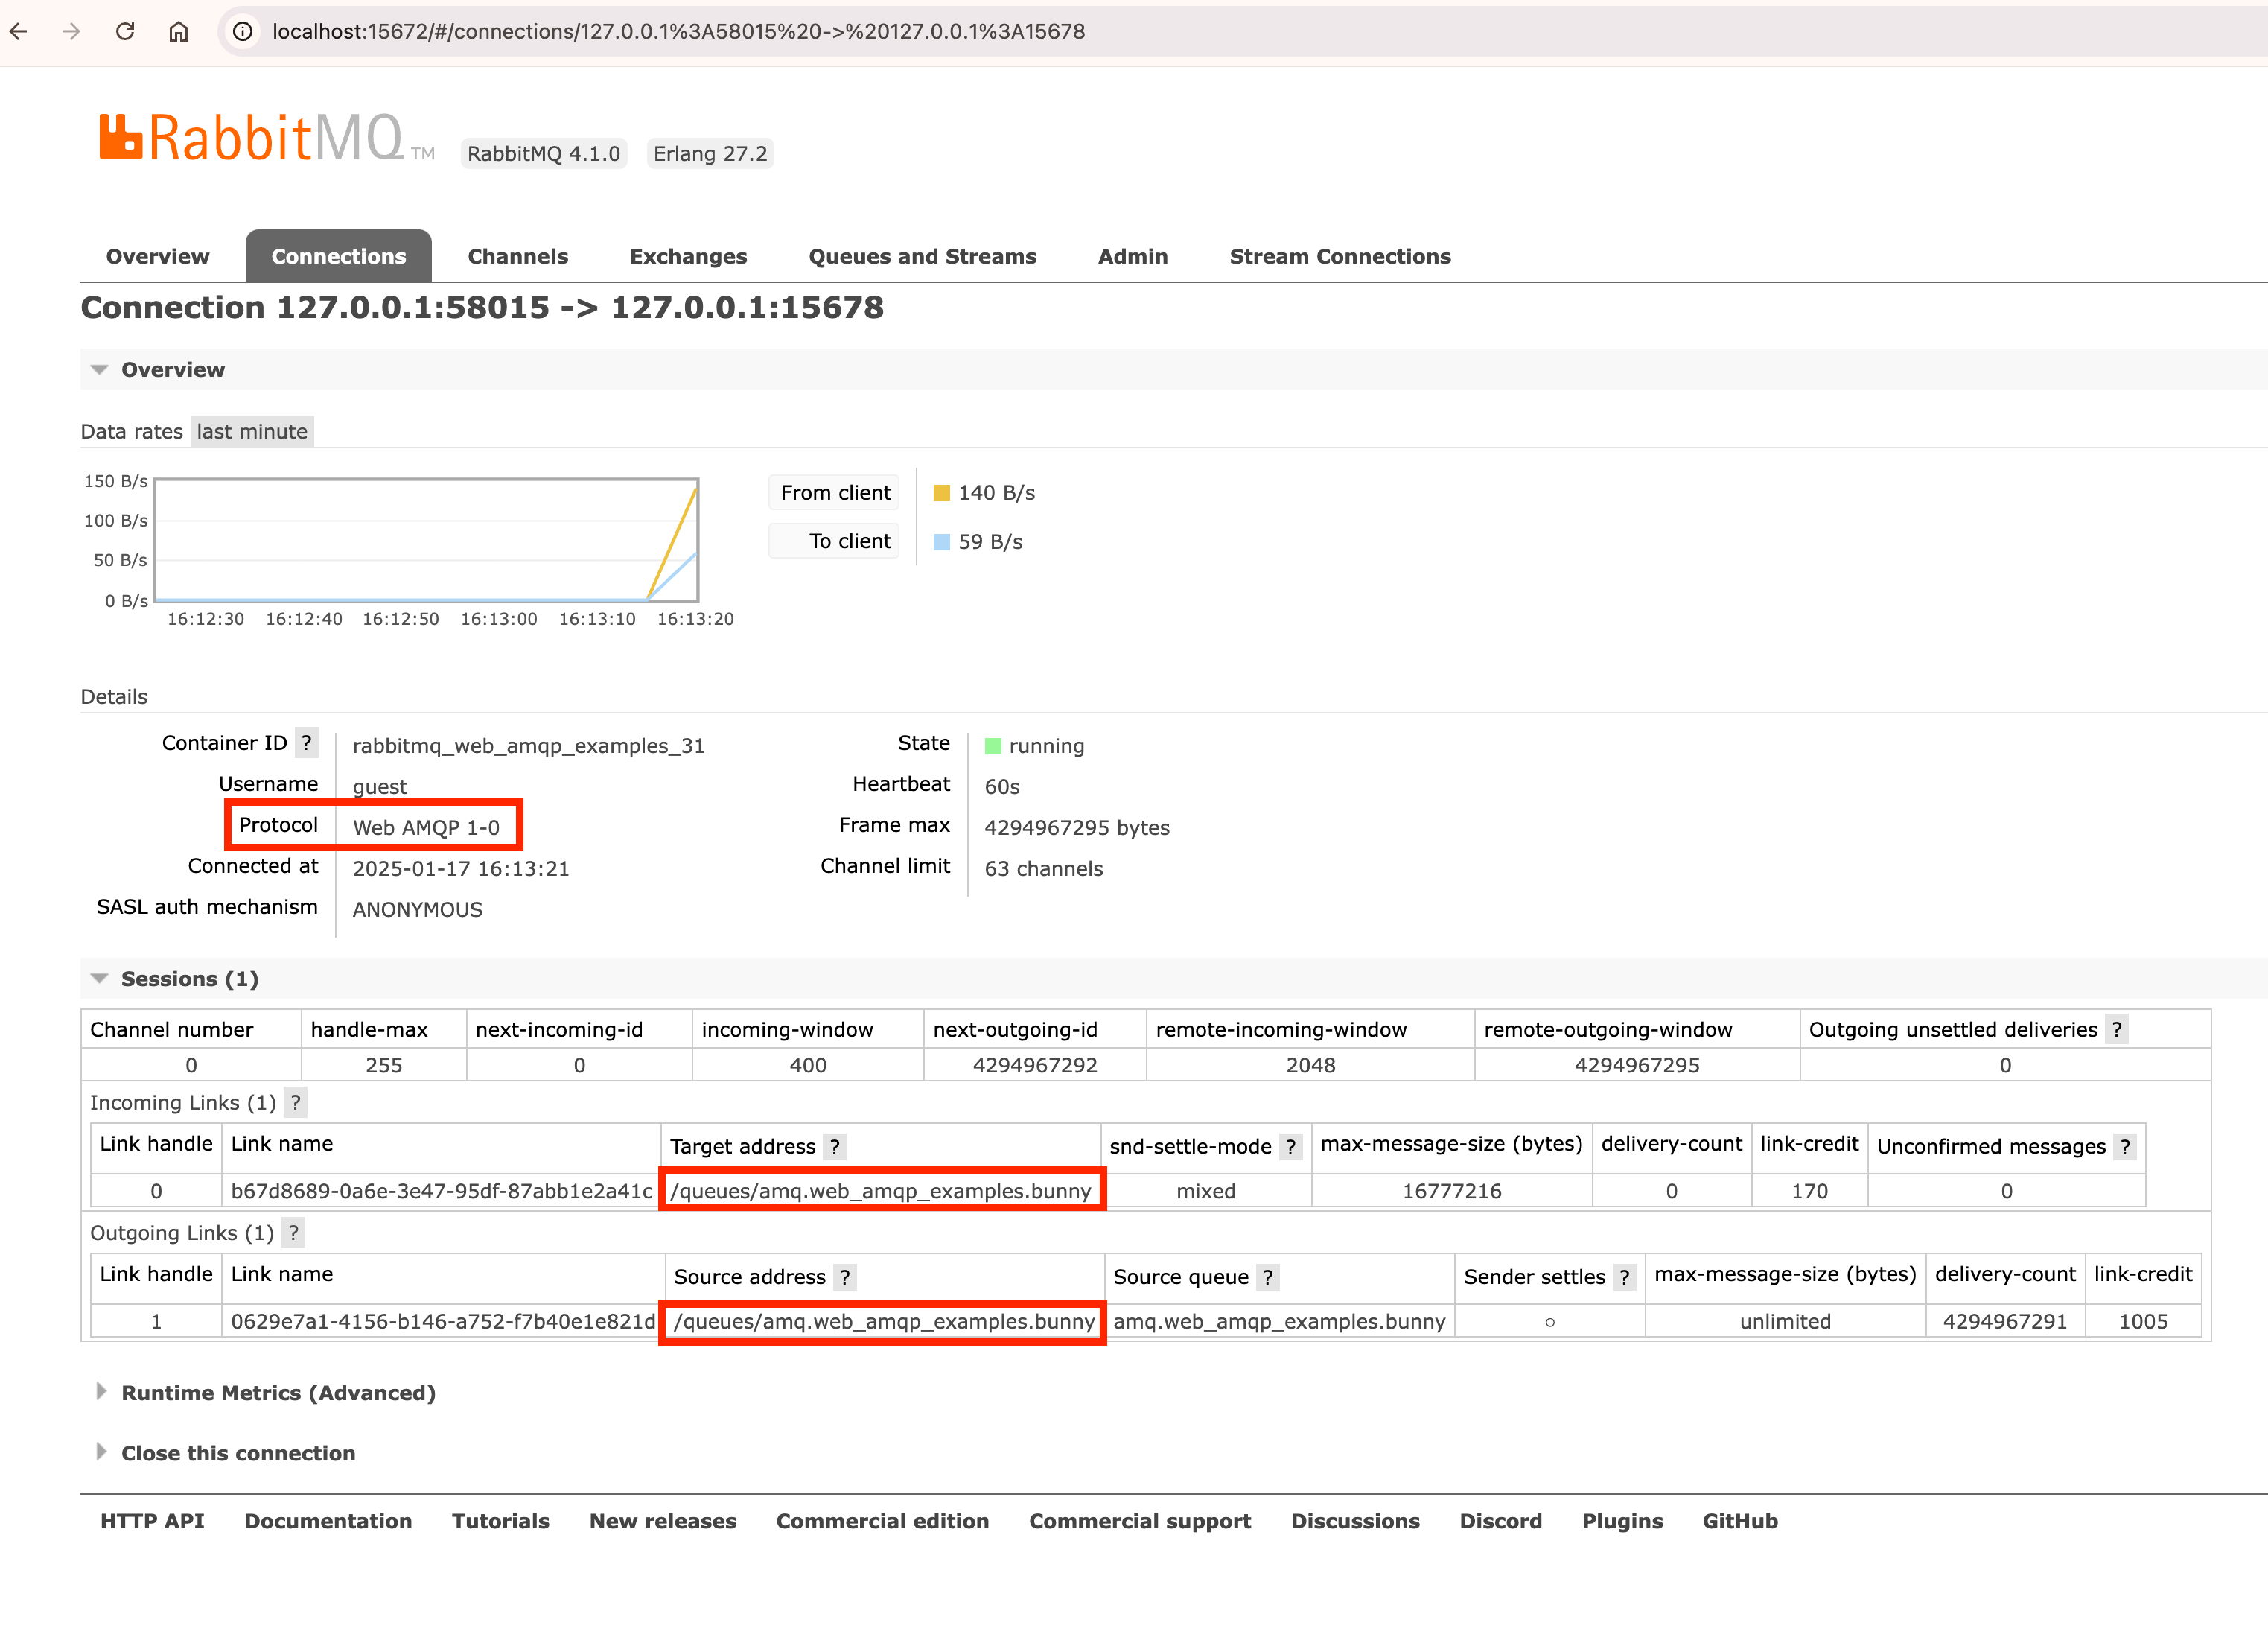Reload the page

point(124,31)
